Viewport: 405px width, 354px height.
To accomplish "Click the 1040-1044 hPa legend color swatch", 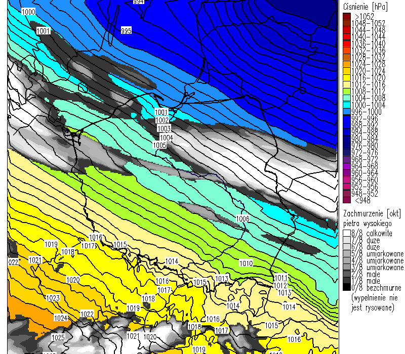I will coord(347,37).
